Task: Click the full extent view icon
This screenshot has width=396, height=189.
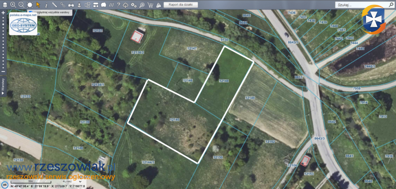Action: click(30, 5)
